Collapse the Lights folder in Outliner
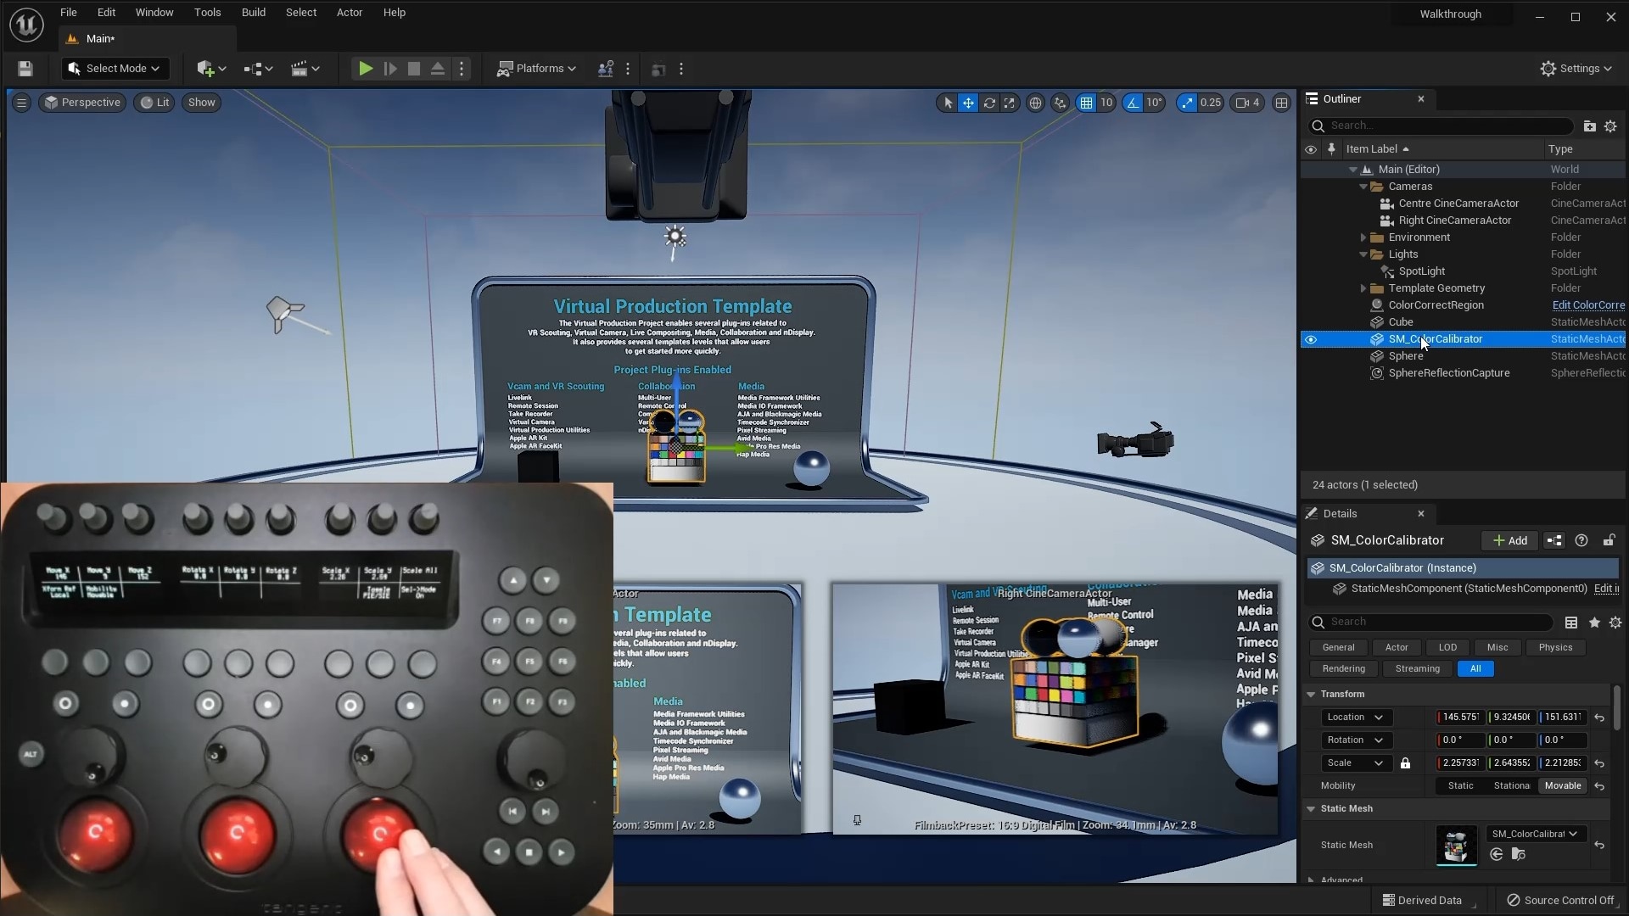Viewport: 1629px width, 916px height. (1363, 254)
